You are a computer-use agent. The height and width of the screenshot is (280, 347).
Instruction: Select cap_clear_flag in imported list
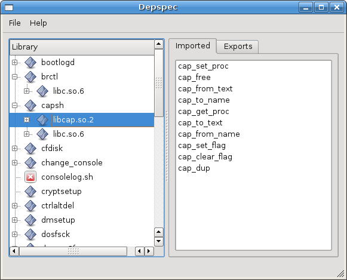click(205, 157)
